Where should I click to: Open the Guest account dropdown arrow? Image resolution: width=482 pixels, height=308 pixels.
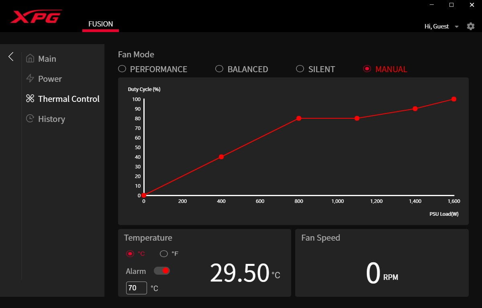pyautogui.click(x=457, y=26)
